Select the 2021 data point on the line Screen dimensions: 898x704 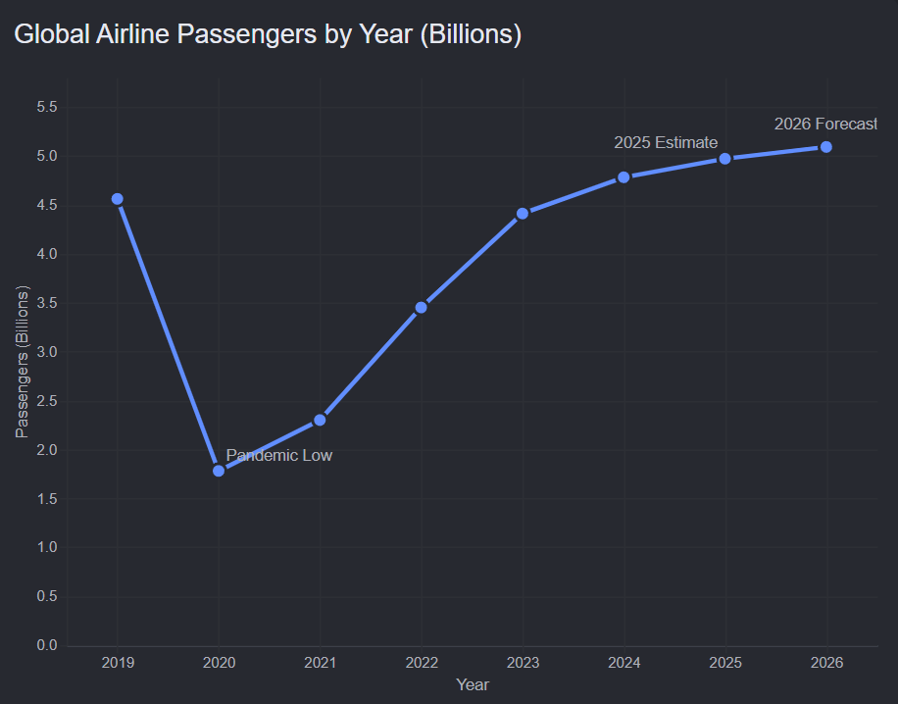(x=321, y=420)
